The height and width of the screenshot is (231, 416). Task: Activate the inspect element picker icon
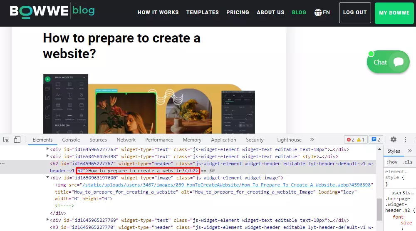6,140
